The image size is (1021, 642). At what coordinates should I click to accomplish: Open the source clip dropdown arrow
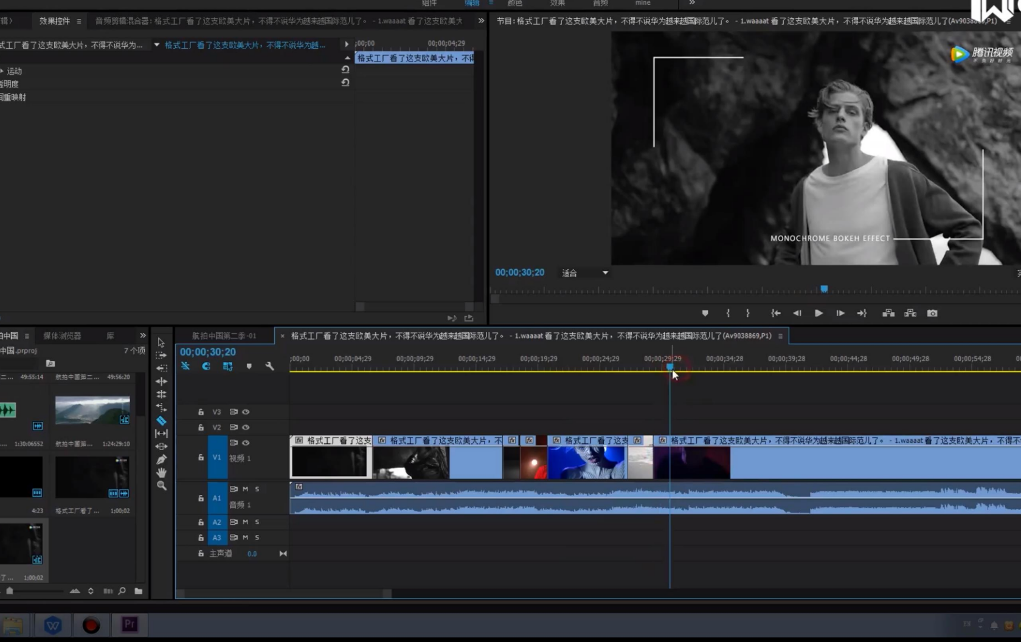coord(156,45)
